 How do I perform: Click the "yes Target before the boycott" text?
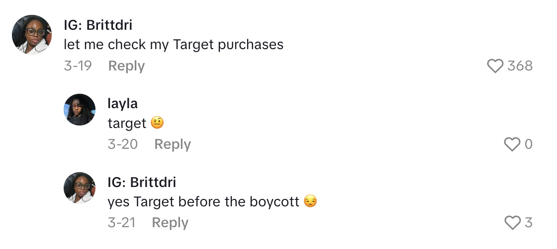(203, 201)
